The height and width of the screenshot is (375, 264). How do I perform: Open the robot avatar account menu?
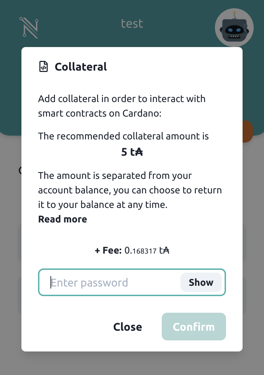[234, 28]
